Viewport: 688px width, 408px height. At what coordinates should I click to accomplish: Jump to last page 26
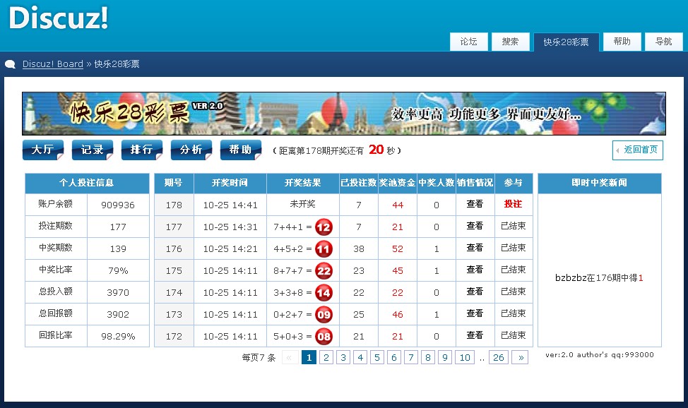coord(499,358)
